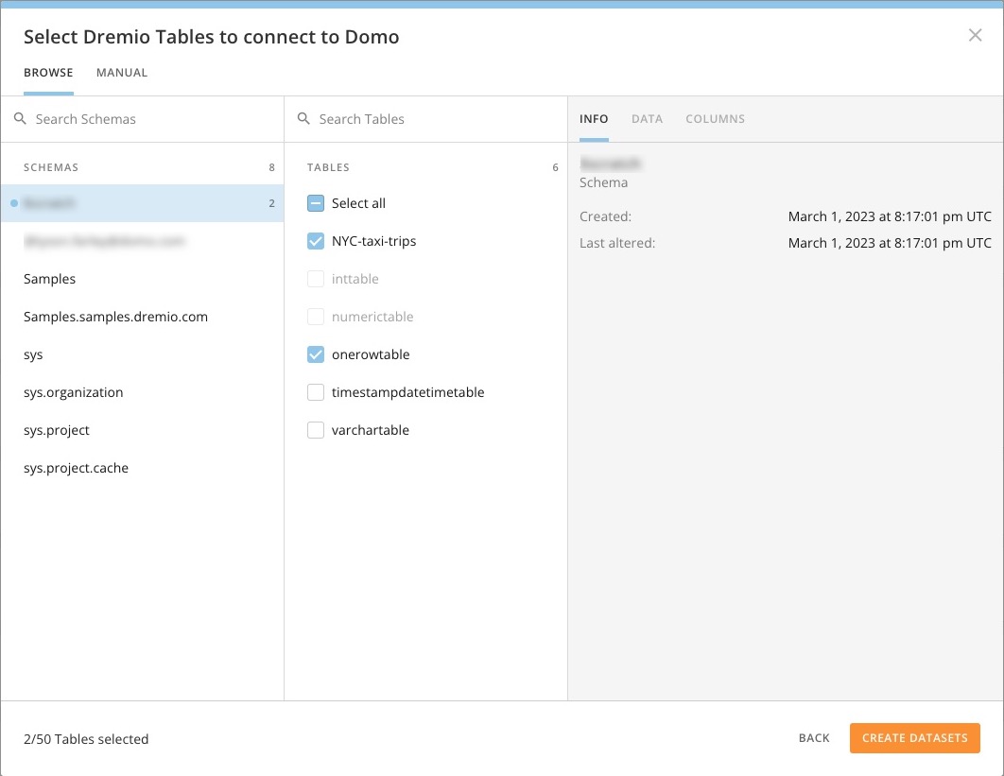Enable the timestampdatetimetable checkbox
This screenshot has width=1004, height=776.
click(x=316, y=392)
